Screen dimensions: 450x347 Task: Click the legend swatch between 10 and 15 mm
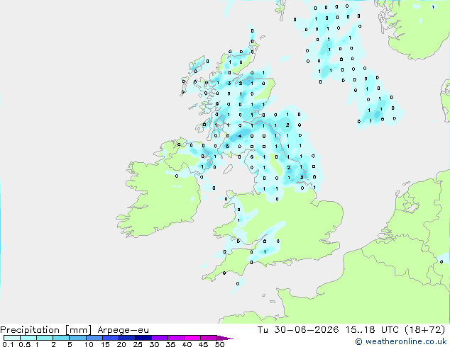94,338
